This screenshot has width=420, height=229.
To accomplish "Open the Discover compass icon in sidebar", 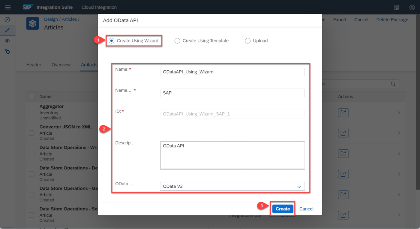I will coord(7,20).
